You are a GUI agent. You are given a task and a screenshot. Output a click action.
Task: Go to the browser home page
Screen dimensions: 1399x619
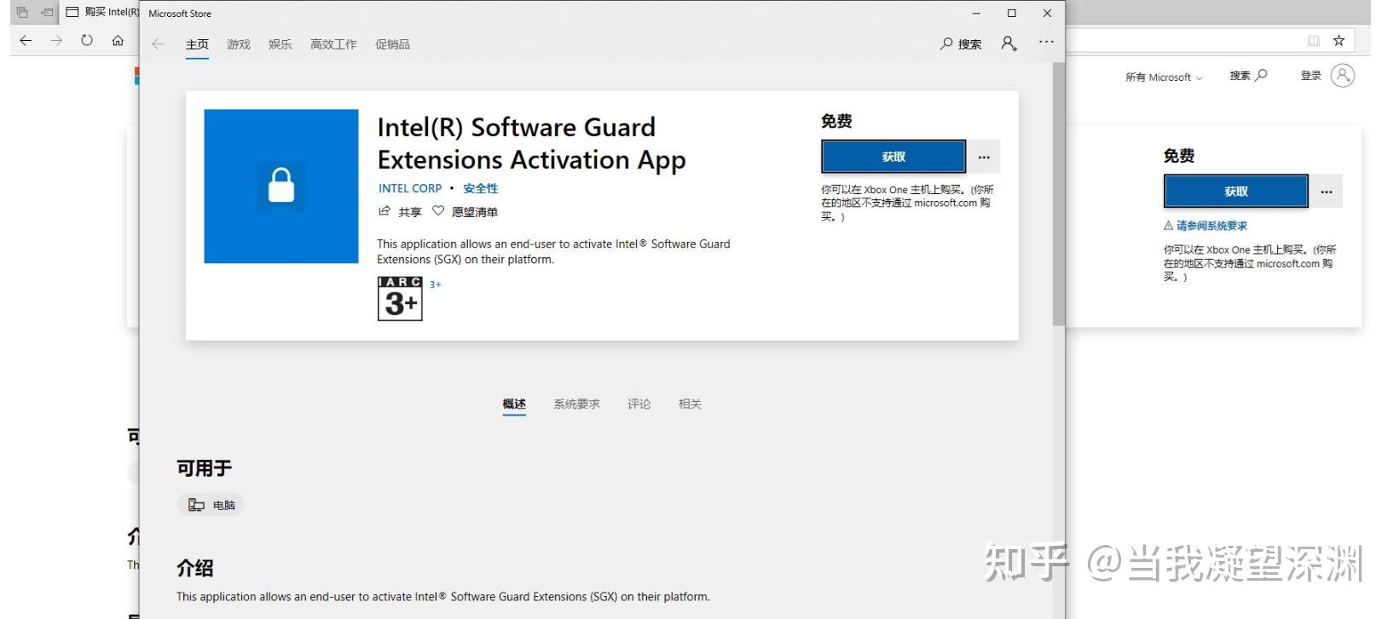coord(118,40)
